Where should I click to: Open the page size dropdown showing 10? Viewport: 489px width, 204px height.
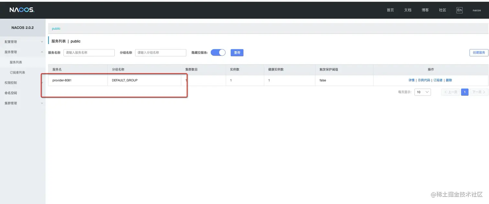423,92
